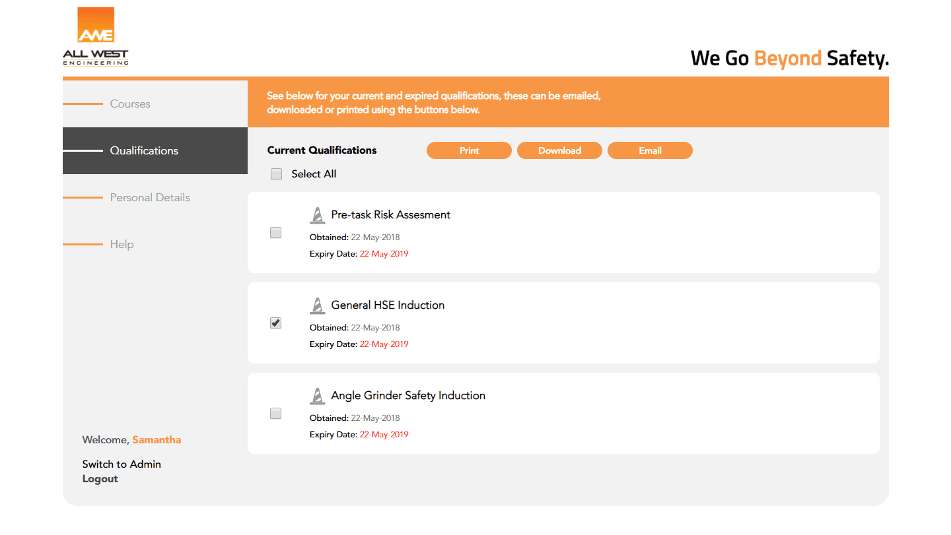The width and height of the screenshot is (951, 535).
Task: Check the Select All checkbox
Action: (x=276, y=174)
